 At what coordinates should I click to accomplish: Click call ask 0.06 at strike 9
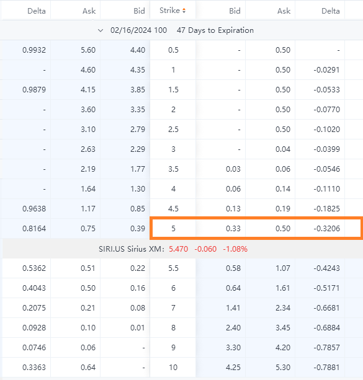click(88, 348)
